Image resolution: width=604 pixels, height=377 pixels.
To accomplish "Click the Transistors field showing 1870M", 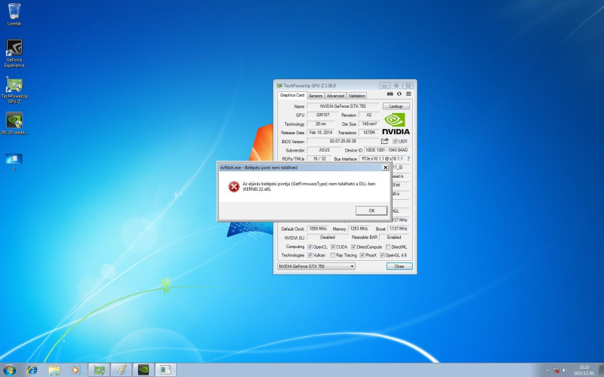I will 368,133.
